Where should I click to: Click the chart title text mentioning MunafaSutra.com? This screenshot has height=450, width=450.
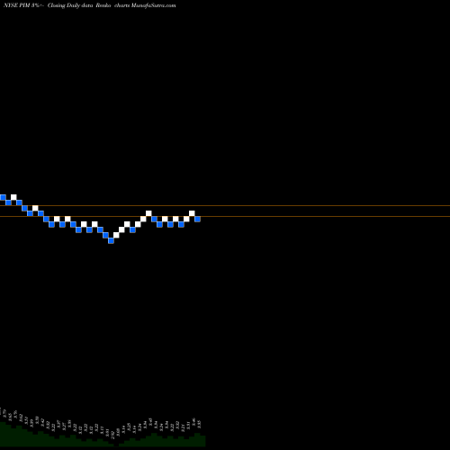pos(89,5)
